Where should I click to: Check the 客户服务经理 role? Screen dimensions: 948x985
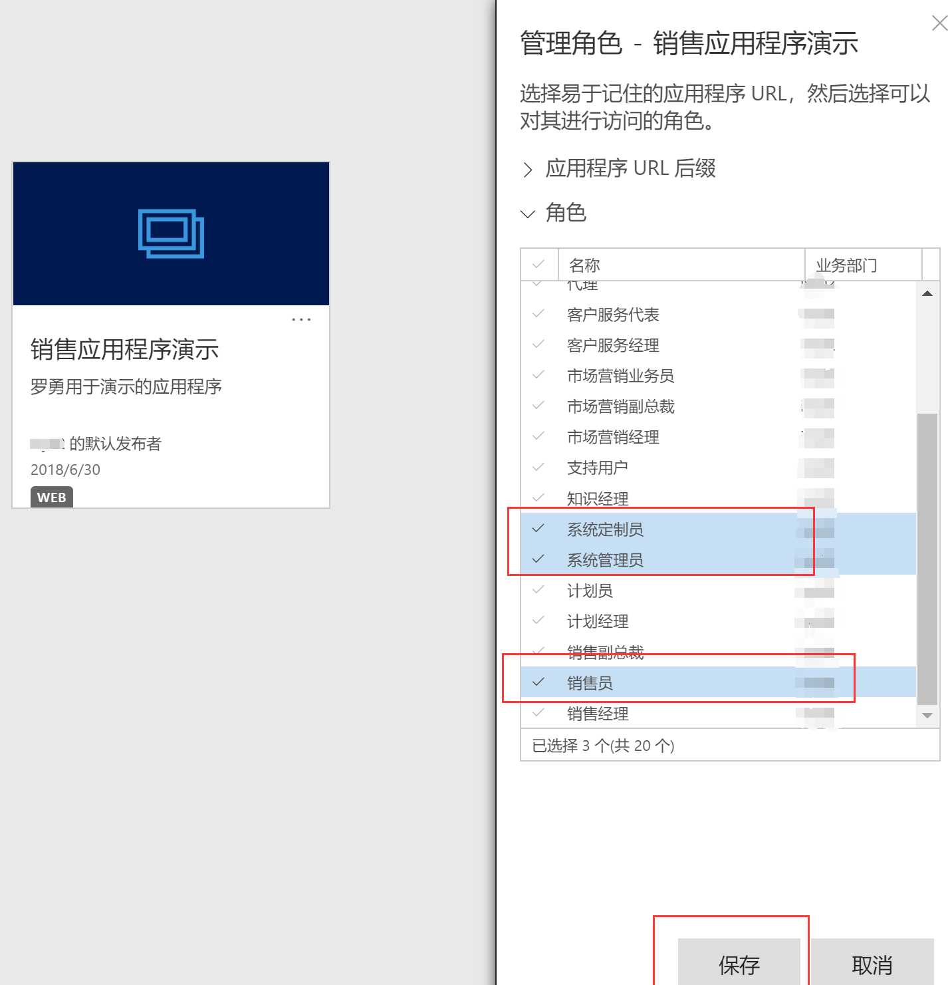(x=538, y=345)
